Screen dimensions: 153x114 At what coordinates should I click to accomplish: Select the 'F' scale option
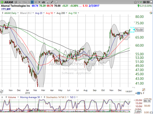pyautogui.click(x=144, y=93)
